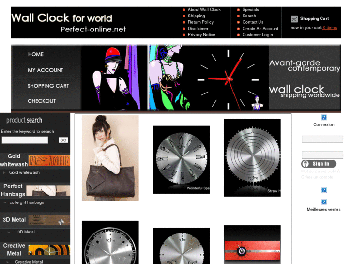352x264 pixels.
Task: Open the girl with handbag product image
Action: 110,158
